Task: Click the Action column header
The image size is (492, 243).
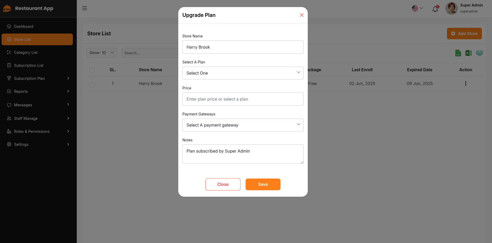Action: pyautogui.click(x=466, y=70)
